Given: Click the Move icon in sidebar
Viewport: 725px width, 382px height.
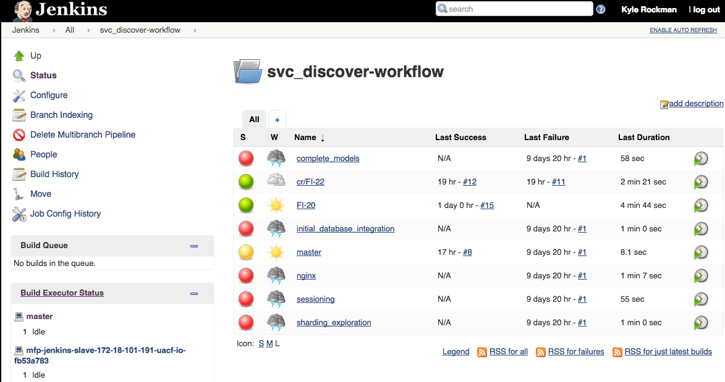Looking at the screenshot, I should [x=19, y=194].
